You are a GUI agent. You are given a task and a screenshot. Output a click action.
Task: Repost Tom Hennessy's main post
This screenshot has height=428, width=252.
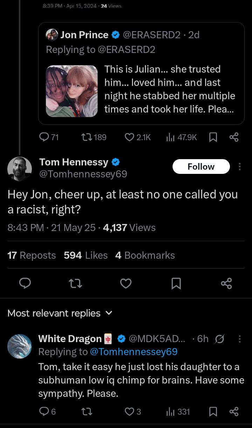[x=76, y=283]
